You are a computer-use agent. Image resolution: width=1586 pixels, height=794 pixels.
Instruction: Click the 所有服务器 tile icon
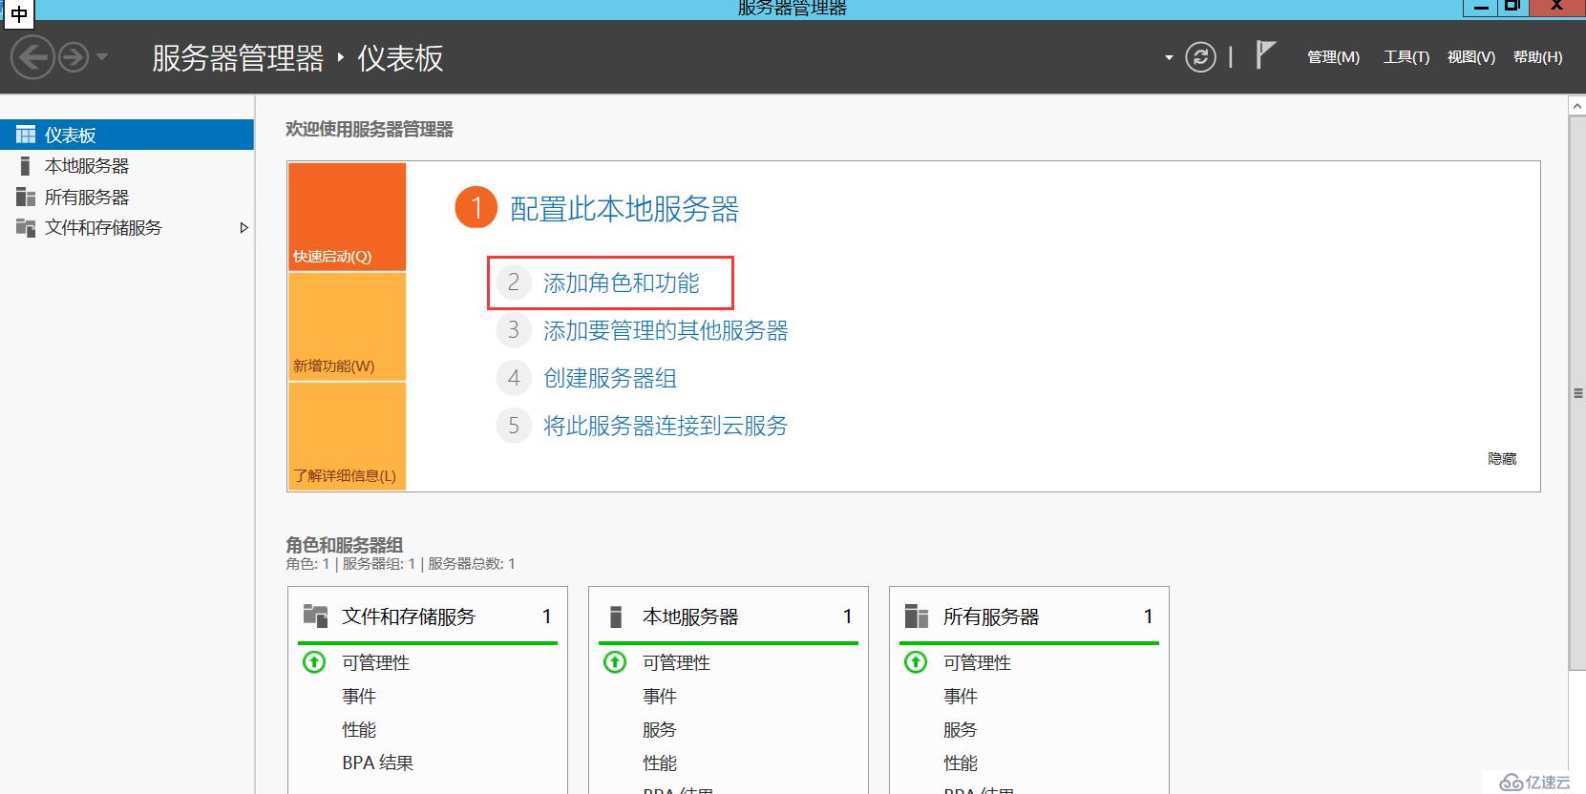917,616
